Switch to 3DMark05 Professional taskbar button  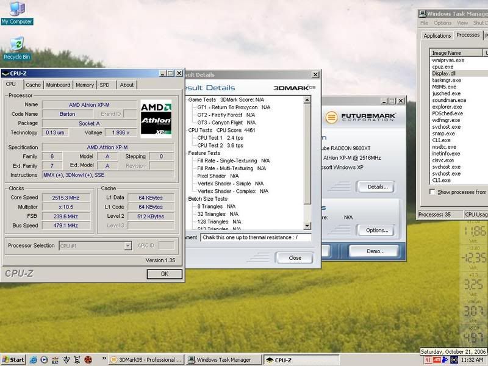[146, 360]
